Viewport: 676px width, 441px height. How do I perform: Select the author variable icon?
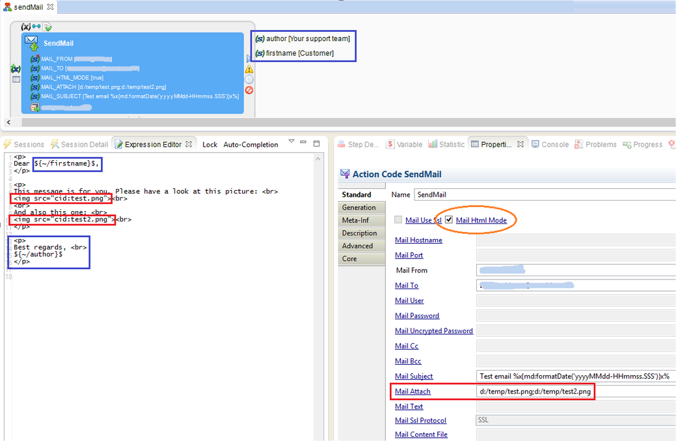[x=260, y=39]
